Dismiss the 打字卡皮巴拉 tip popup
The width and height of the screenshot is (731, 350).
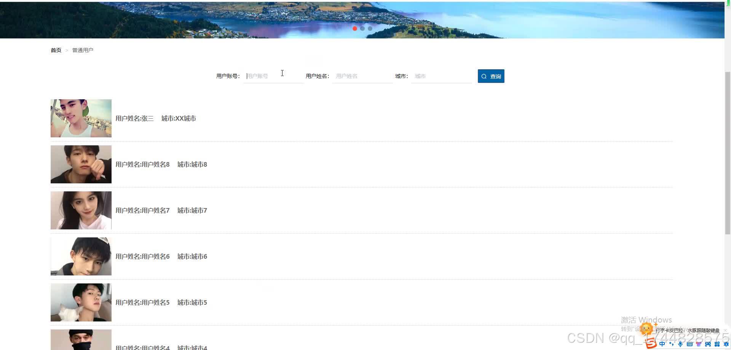(725, 330)
